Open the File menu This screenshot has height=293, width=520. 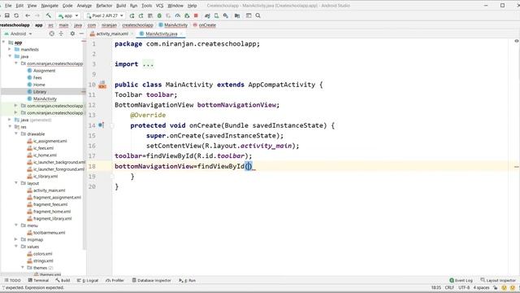tap(8, 6)
